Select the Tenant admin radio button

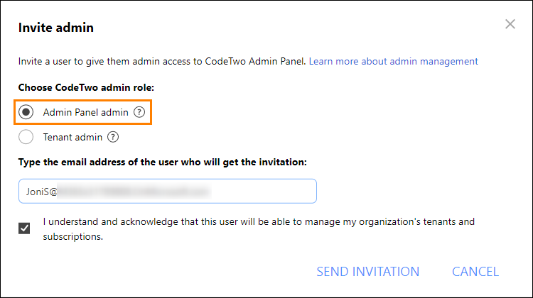[x=26, y=137]
